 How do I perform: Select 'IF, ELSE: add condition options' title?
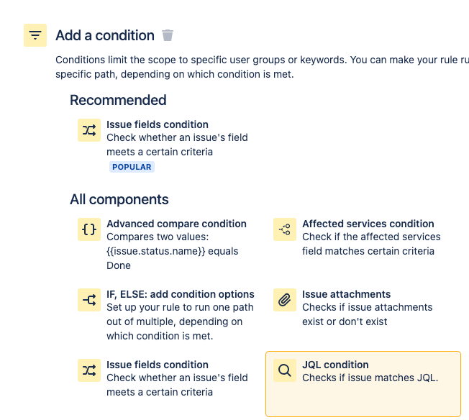181,294
